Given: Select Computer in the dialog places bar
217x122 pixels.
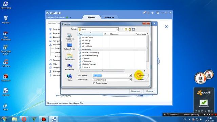Looking at the screenshot, I should click(70, 67).
